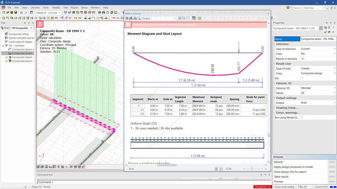The height and width of the screenshot is (189, 337).
Task: Open the Output dropdown showing Brief
Action: pyautogui.click(x=334, y=102)
